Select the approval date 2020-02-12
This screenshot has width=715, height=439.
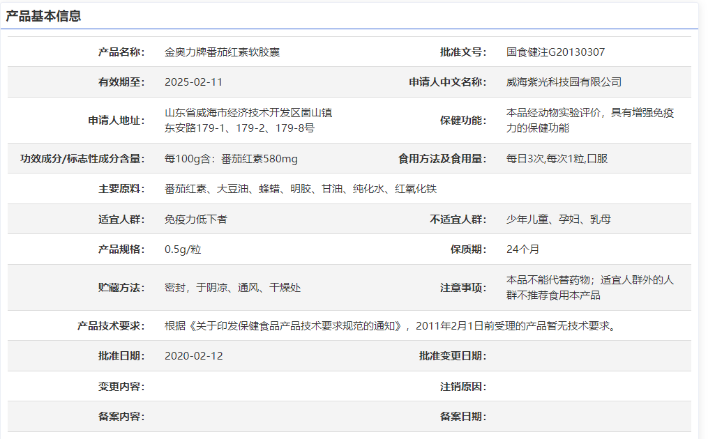click(x=194, y=355)
